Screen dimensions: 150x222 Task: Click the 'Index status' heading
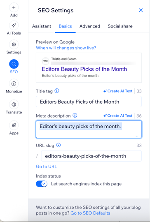pyautogui.click(x=48, y=176)
